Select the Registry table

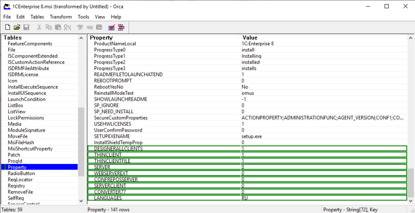point(17,186)
